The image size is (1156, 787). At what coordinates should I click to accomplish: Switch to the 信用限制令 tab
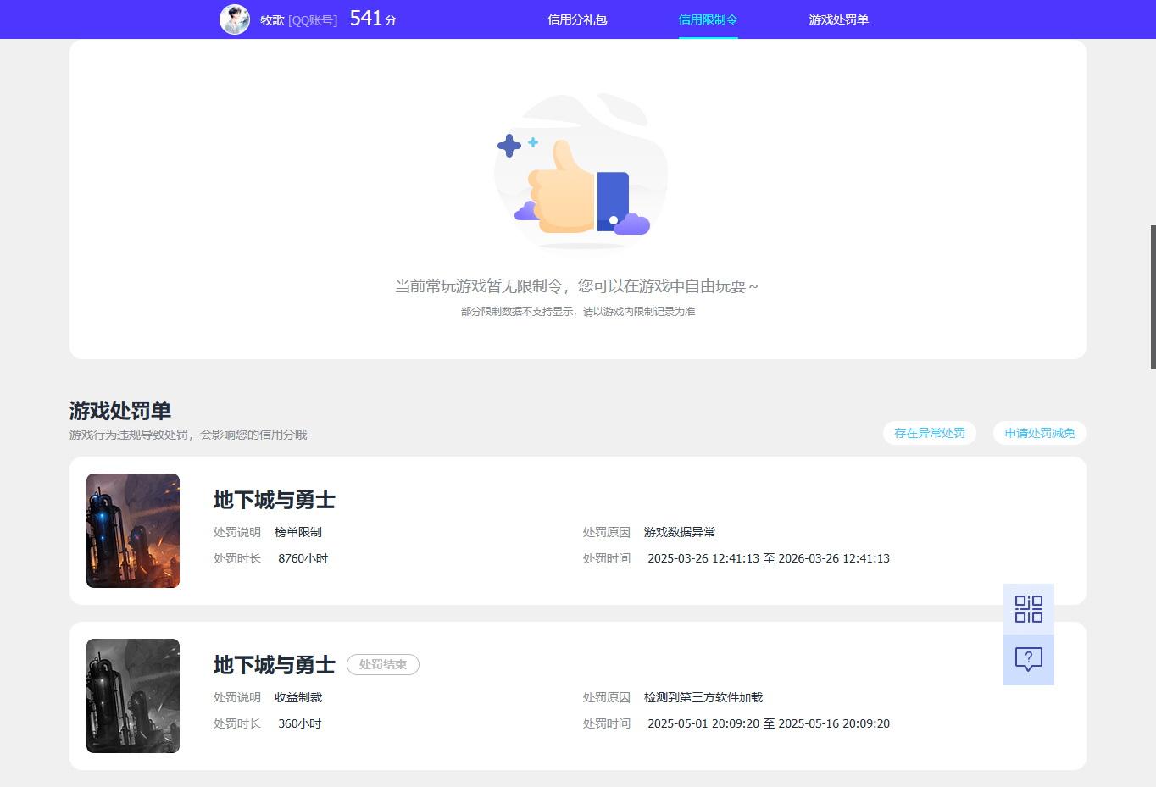tap(708, 19)
